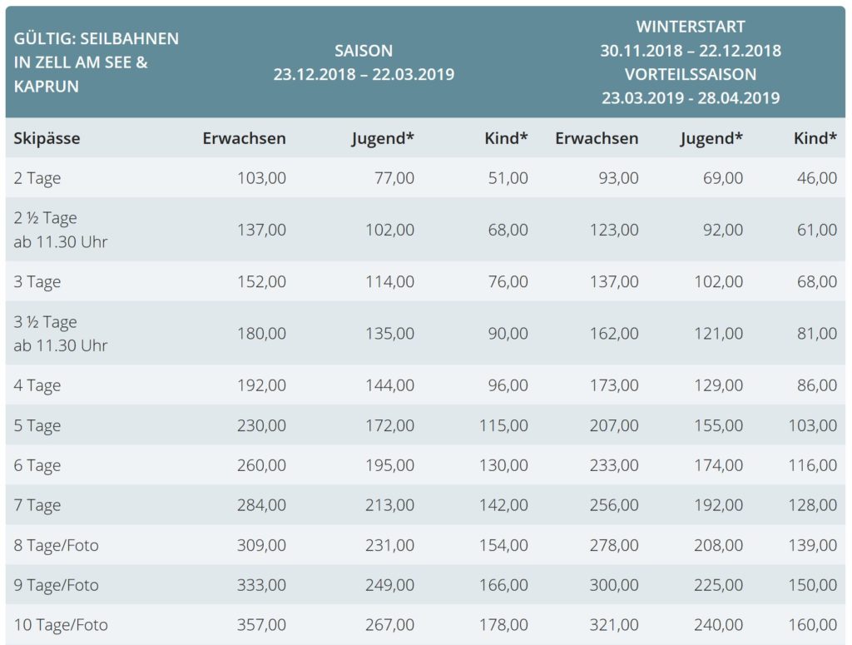Click the 2 ½ Tage ab 11.30 Uhr row

tap(425, 230)
